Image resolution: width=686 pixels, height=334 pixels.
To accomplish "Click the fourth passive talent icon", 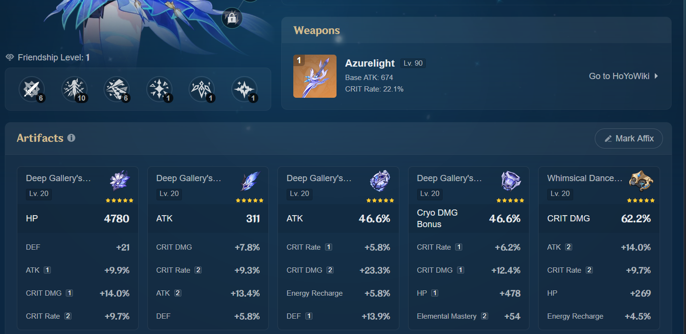I will coord(159,89).
